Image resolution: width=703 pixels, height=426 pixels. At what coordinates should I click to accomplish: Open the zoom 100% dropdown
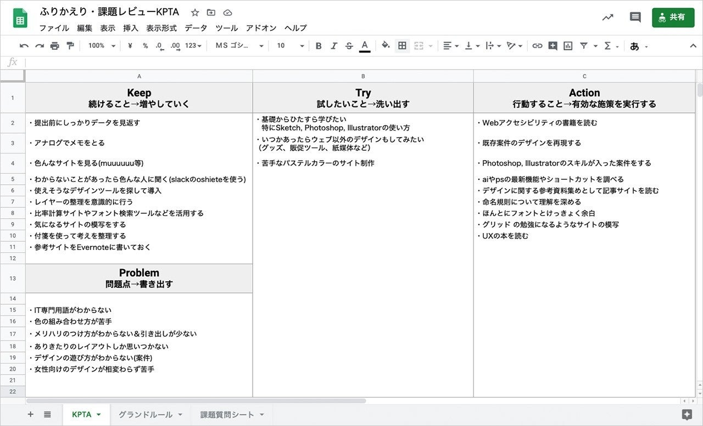102,46
